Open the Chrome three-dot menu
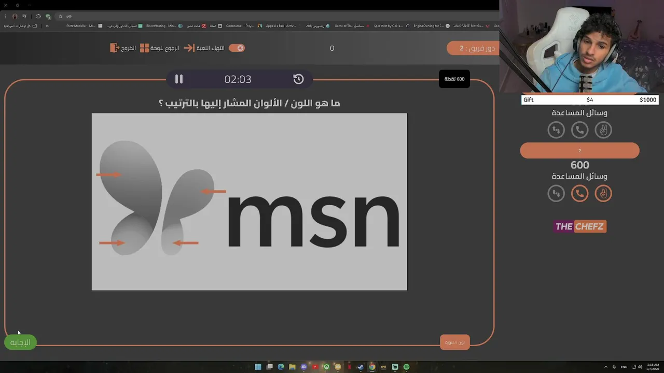Screen dimensions: 664x373 pos(5,16)
